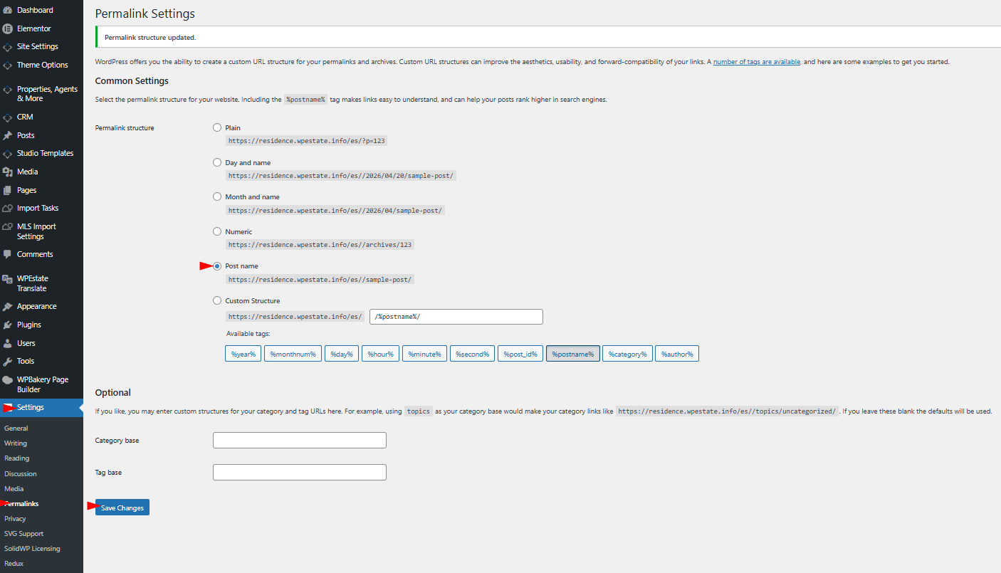This screenshot has width=1001, height=573.
Task: Open Comments via speech bubble icon
Action: pyautogui.click(x=8, y=254)
